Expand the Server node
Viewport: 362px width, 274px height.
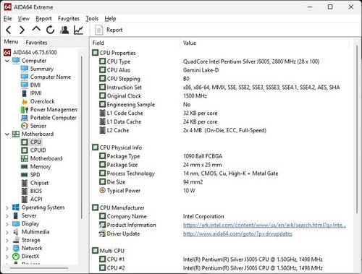[x=7, y=216]
